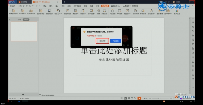This screenshot has height=105, width=203.
Task: Click the 单击此处添加备注 notes field
Action: pyautogui.click(x=47, y=95)
